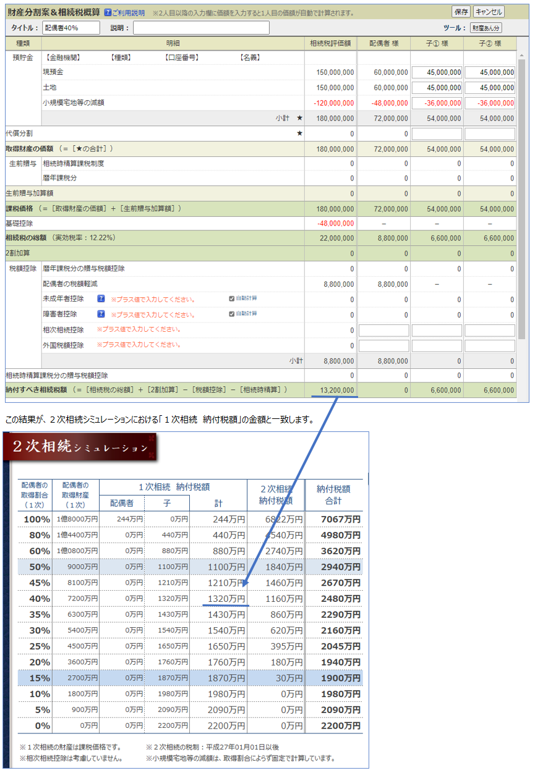This screenshot has width=535, height=773.
Task: Click the 子② 外国税額控除 input box
Action: pyautogui.click(x=489, y=346)
